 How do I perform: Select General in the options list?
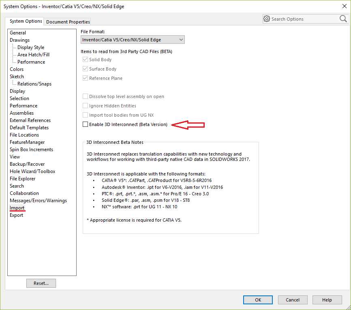coord(18,33)
